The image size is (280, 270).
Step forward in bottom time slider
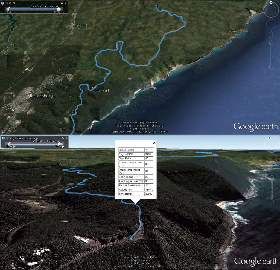pos(62,144)
